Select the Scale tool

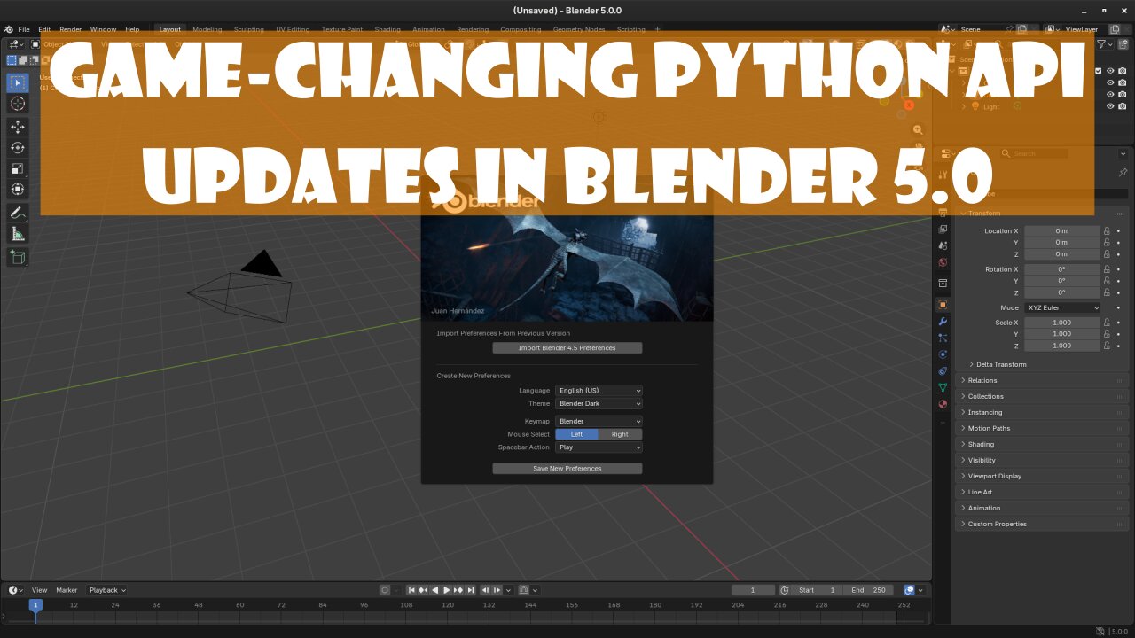click(18, 168)
